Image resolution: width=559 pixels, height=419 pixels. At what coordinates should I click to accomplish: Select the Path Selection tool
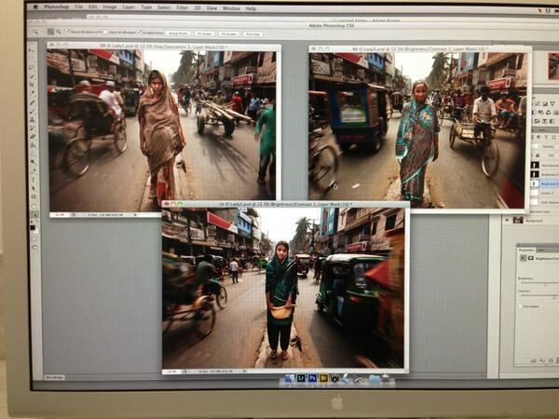point(34,188)
